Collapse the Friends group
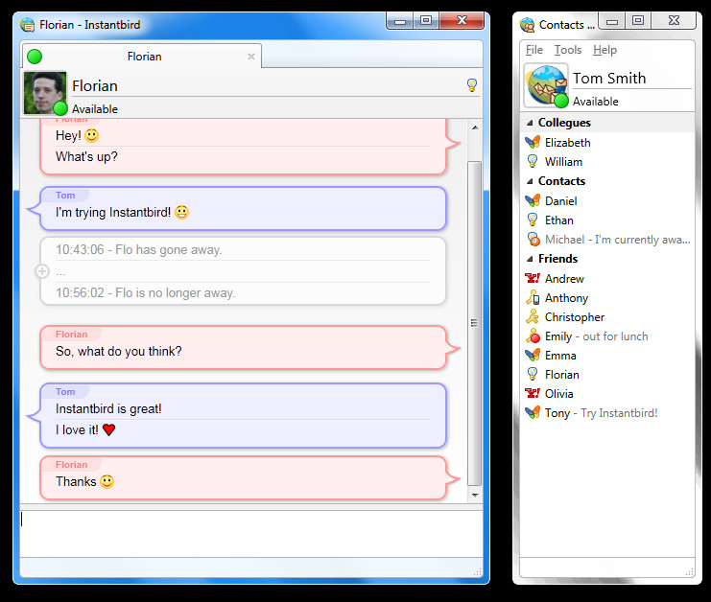711x602 pixels. [530, 259]
